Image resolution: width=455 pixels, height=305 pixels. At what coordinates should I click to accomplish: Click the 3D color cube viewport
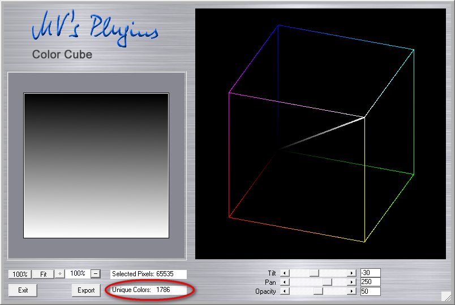click(320, 134)
